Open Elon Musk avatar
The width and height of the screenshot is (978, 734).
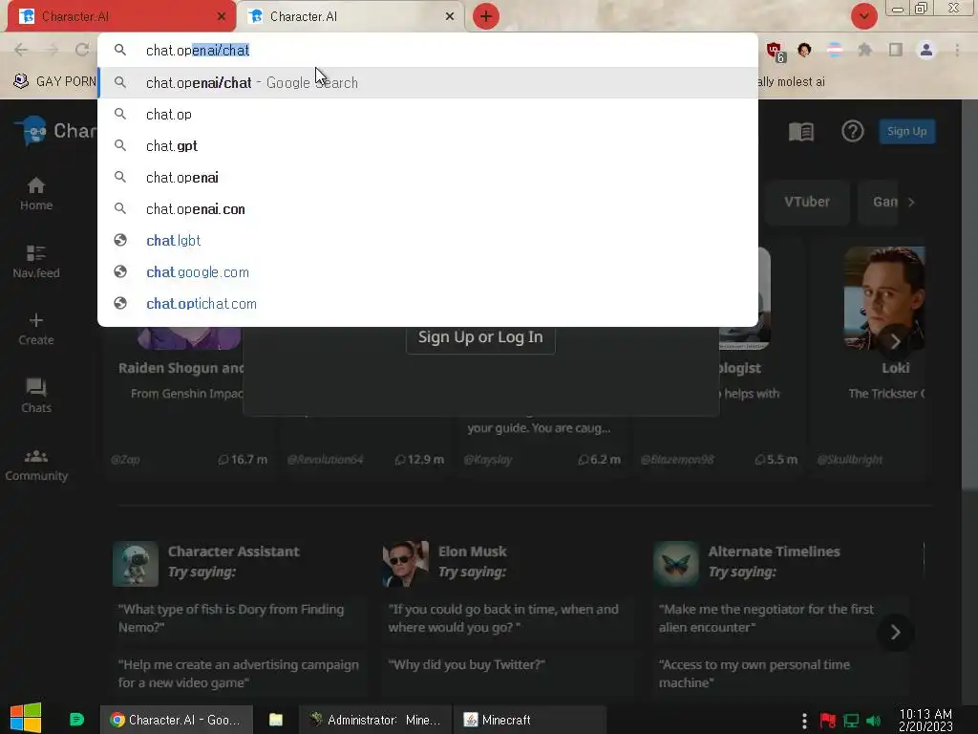[x=405, y=564]
